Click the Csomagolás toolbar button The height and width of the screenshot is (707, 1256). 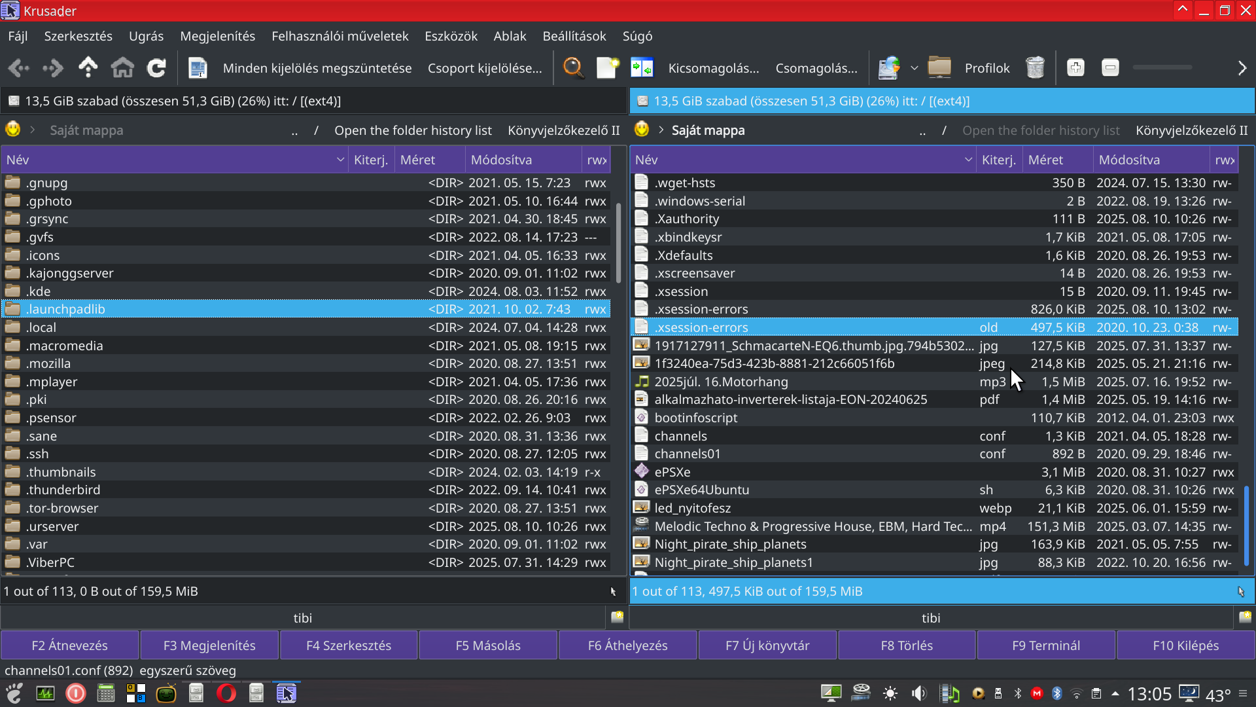(x=816, y=68)
